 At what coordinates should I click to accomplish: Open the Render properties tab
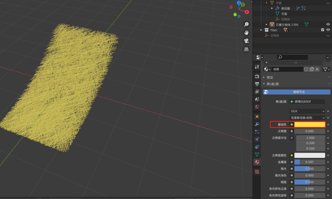[257, 76]
